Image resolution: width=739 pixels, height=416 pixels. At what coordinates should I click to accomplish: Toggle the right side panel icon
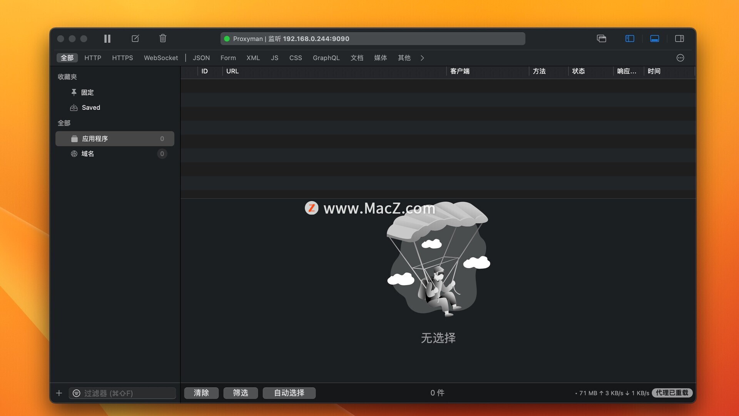coord(679,39)
